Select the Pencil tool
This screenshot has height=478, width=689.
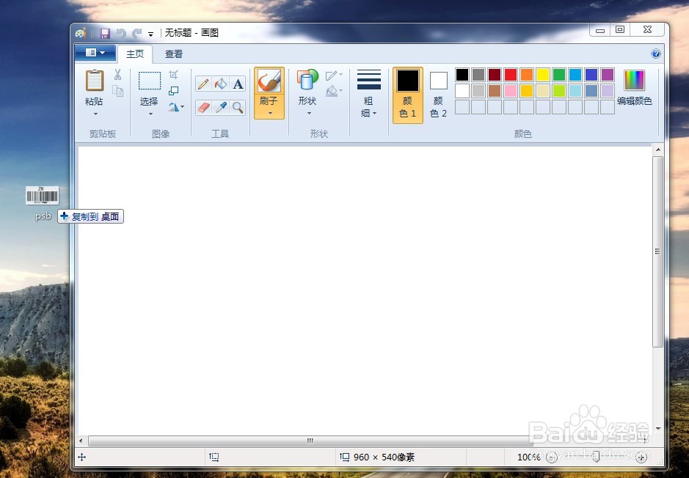(203, 84)
